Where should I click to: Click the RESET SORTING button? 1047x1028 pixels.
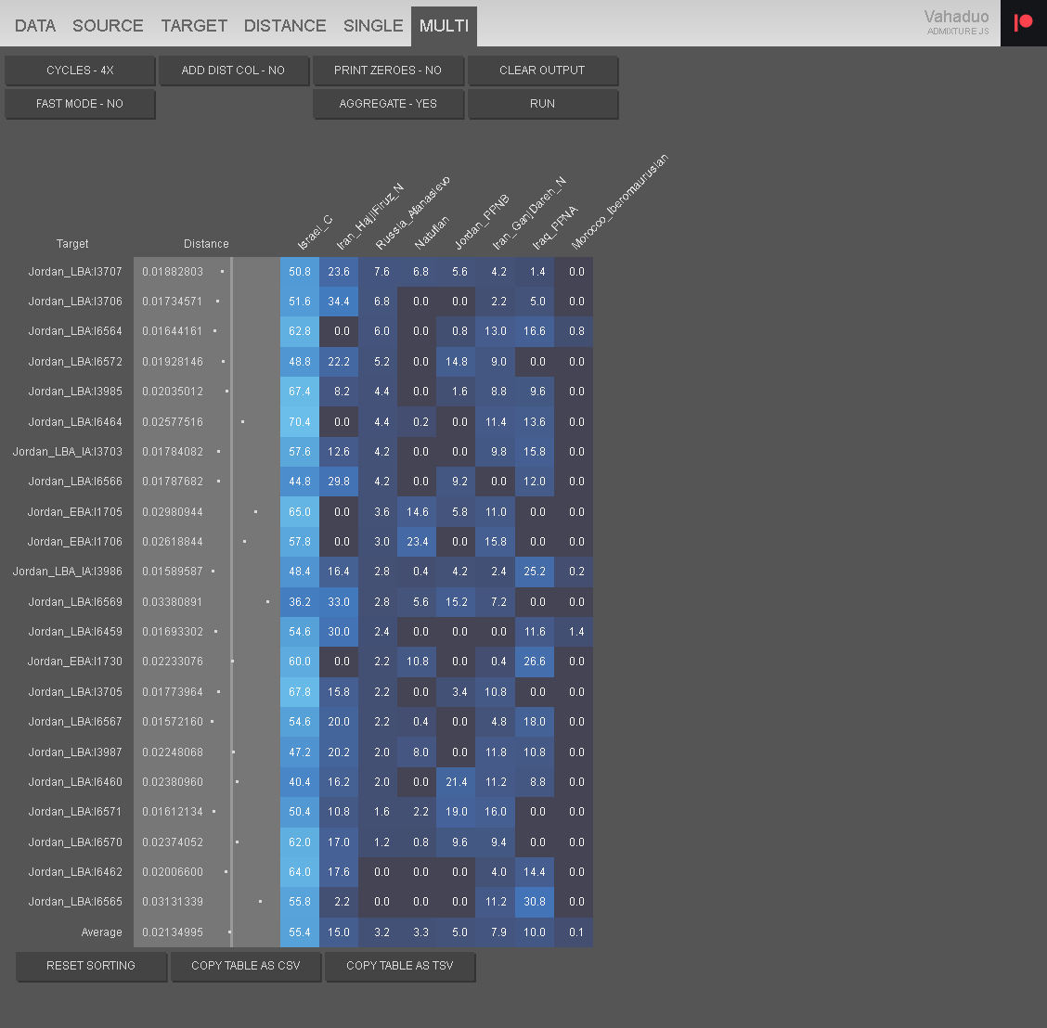pyautogui.click(x=91, y=965)
